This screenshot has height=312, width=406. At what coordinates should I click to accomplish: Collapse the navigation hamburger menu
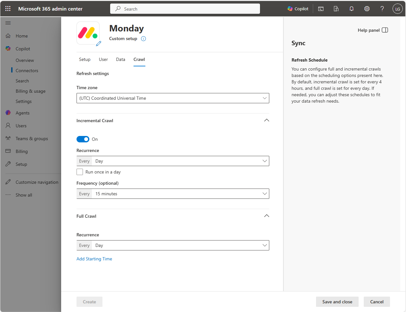8,23
